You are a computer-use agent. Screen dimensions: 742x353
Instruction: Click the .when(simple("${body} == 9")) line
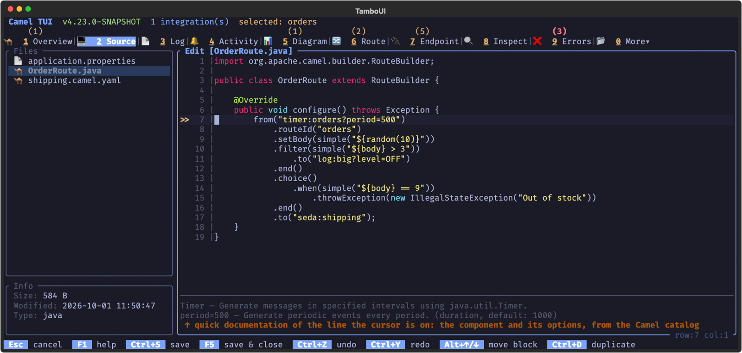(364, 188)
